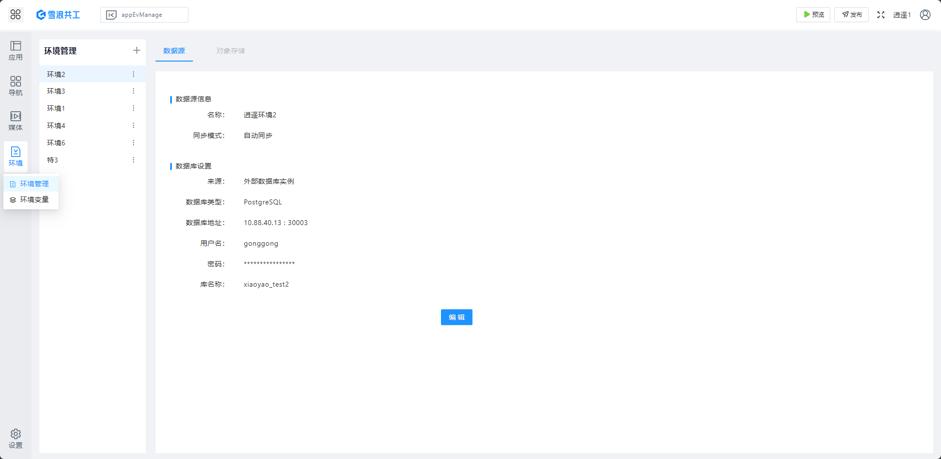Add new environment with plus icon
941x459 pixels.
click(137, 50)
